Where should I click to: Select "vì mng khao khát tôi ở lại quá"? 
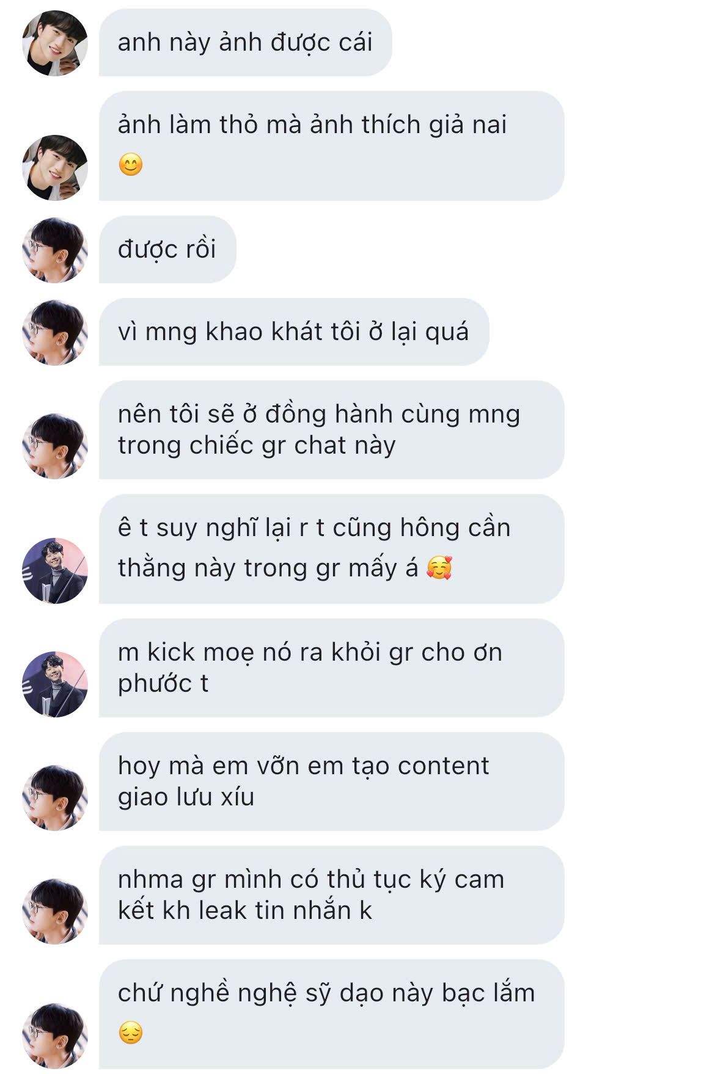pos(294,332)
